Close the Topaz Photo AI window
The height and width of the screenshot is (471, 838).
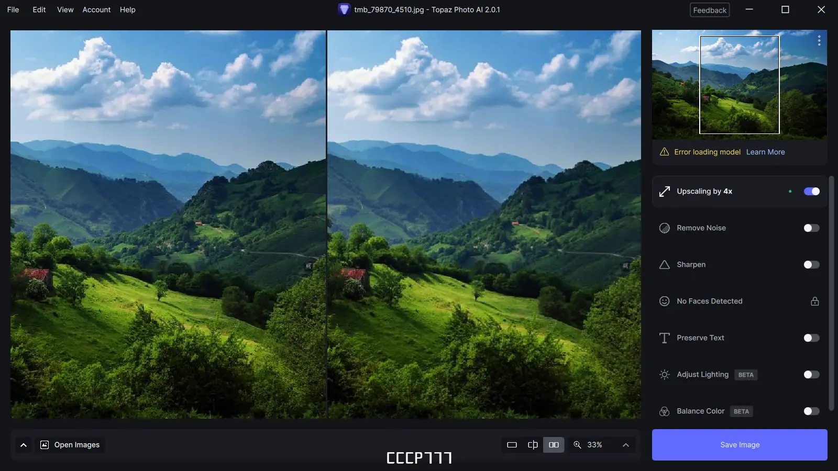[x=821, y=9]
